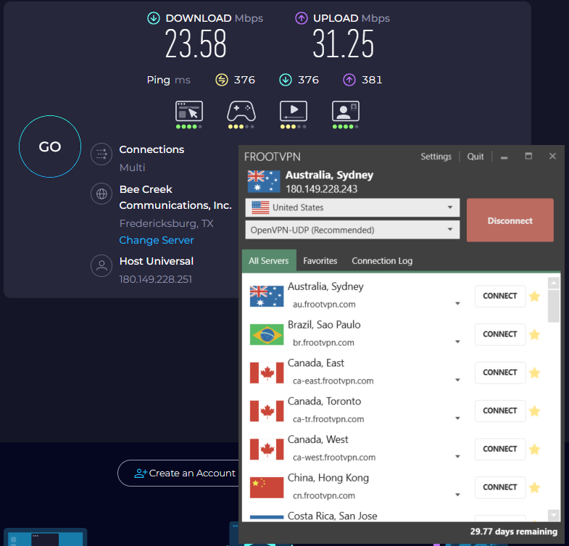Click the gaming controller quality icon
The width and height of the screenshot is (569, 546).
click(x=241, y=111)
